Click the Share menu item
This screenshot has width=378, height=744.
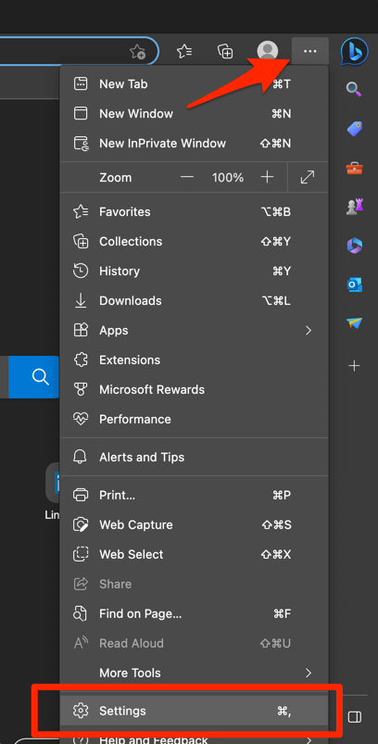[x=194, y=584]
